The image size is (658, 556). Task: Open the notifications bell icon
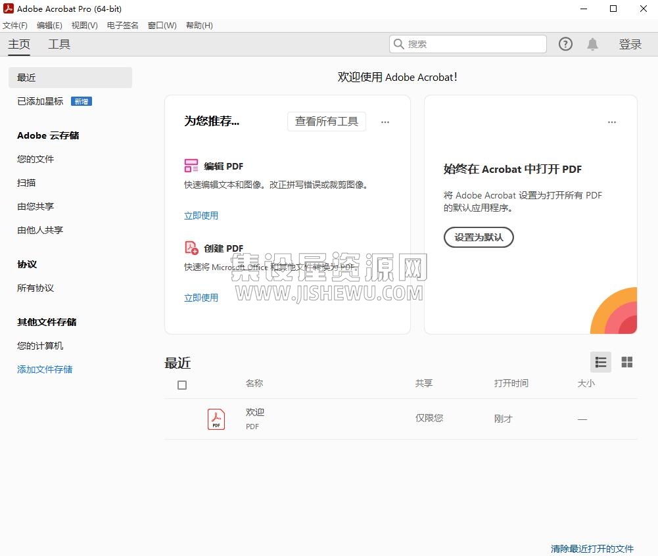click(592, 44)
